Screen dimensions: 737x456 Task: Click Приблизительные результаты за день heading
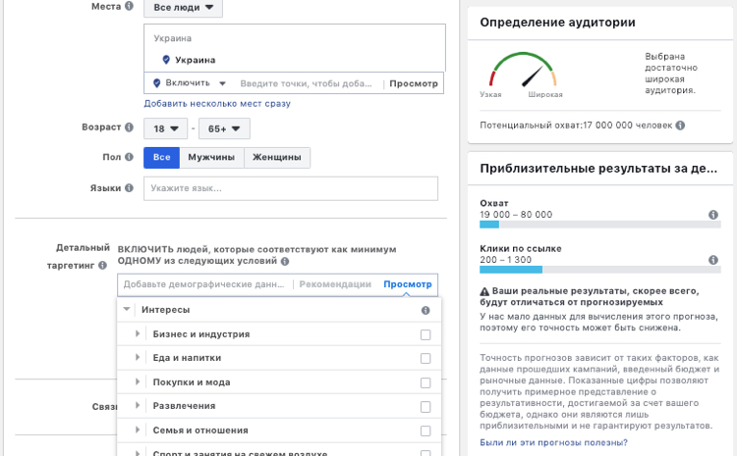[598, 169]
